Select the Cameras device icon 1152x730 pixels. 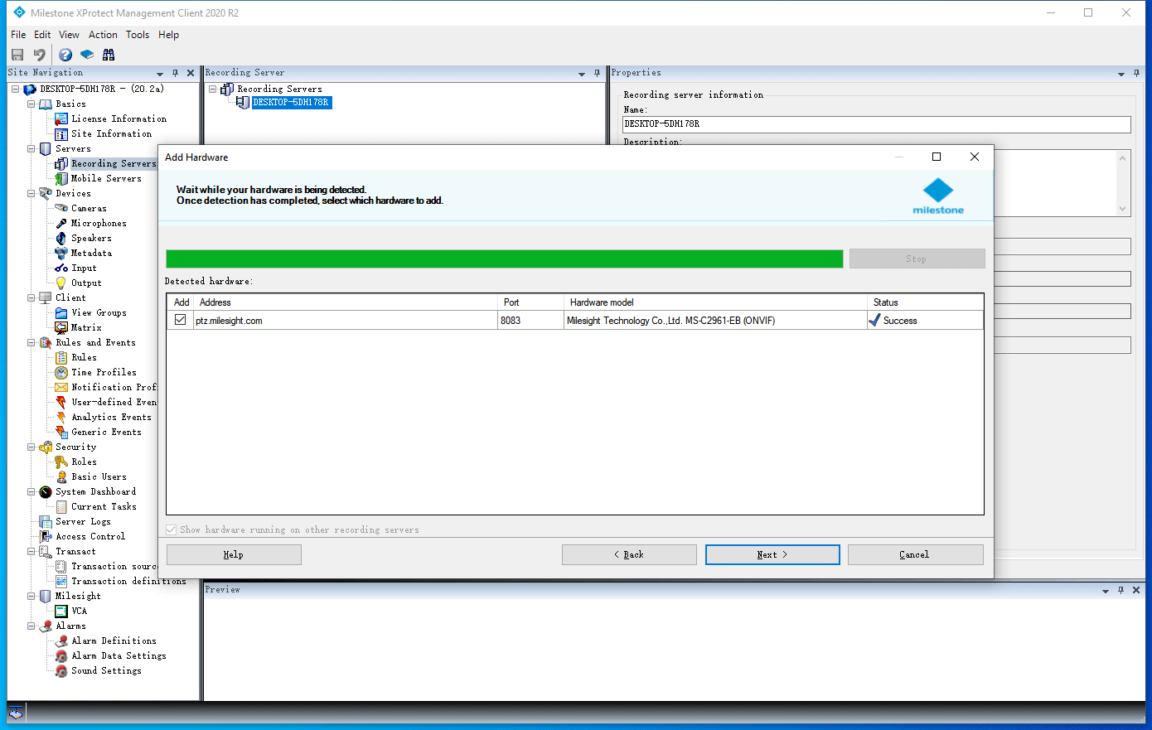pos(61,209)
